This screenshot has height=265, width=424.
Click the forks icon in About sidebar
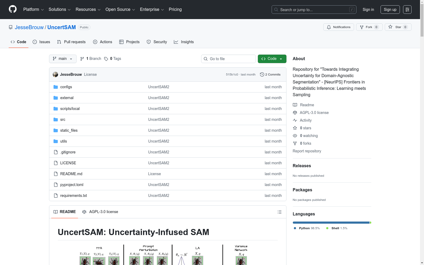pyautogui.click(x=295, y=143)
